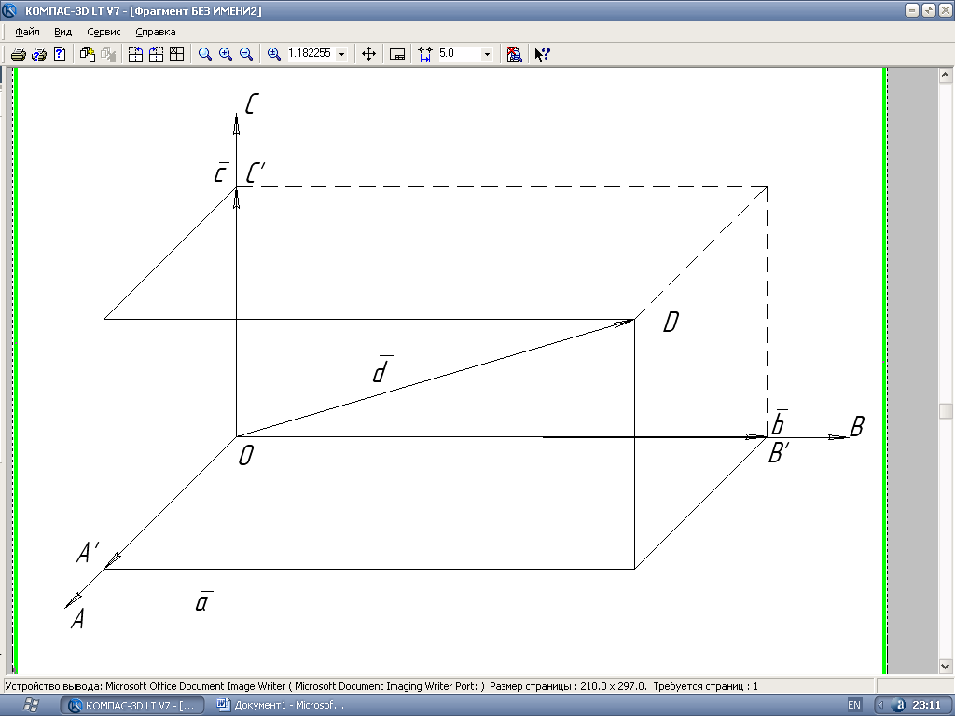The height and width of the screenshot is (716, 955).
Task: Click the second dashed-frame rotate icon
Action: click(x=156, y=54)
